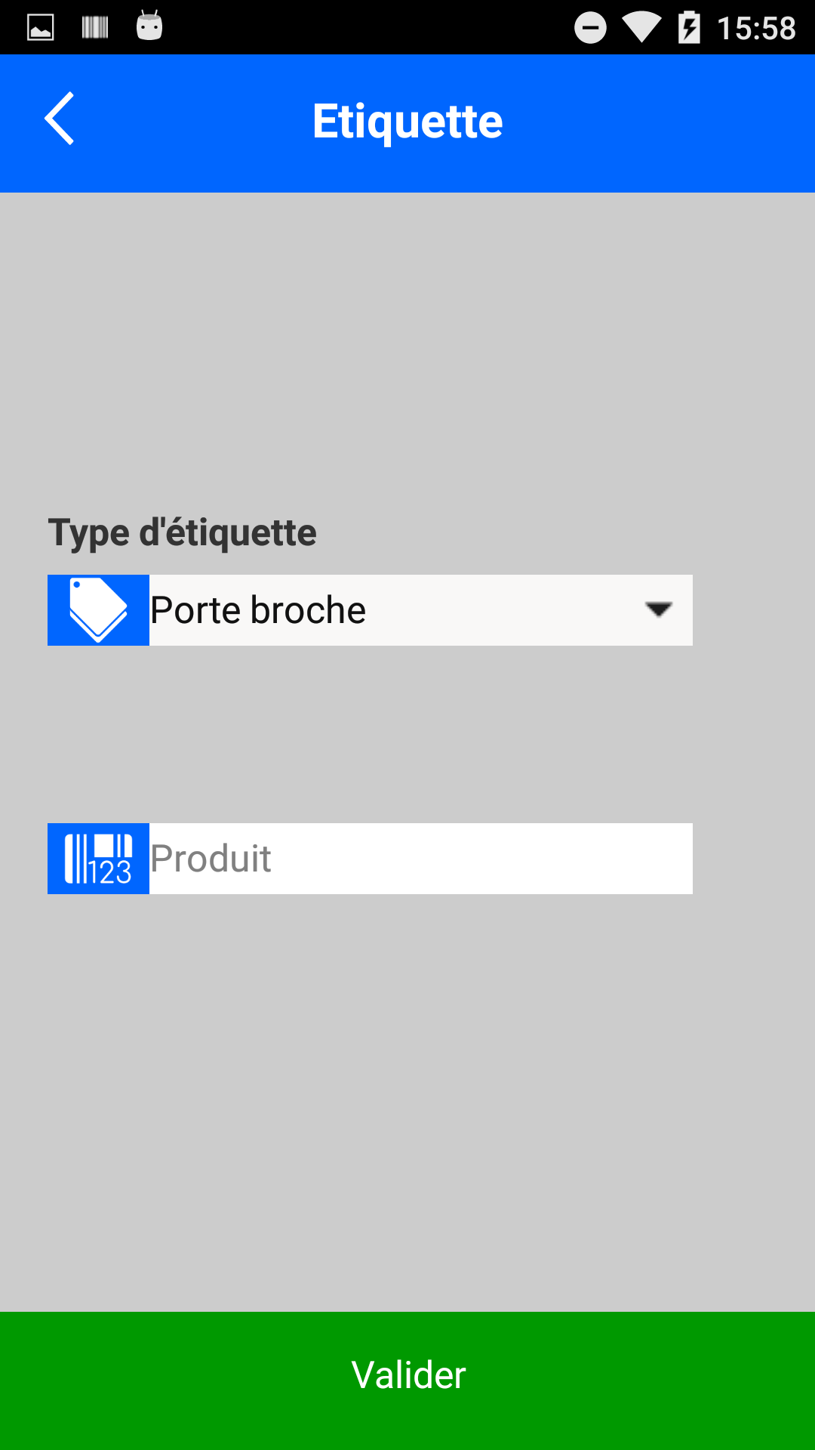The height and width of the screenshot is (1450, 815).
Task: Go back using the header arrow
Action: (x=59, y=119)
